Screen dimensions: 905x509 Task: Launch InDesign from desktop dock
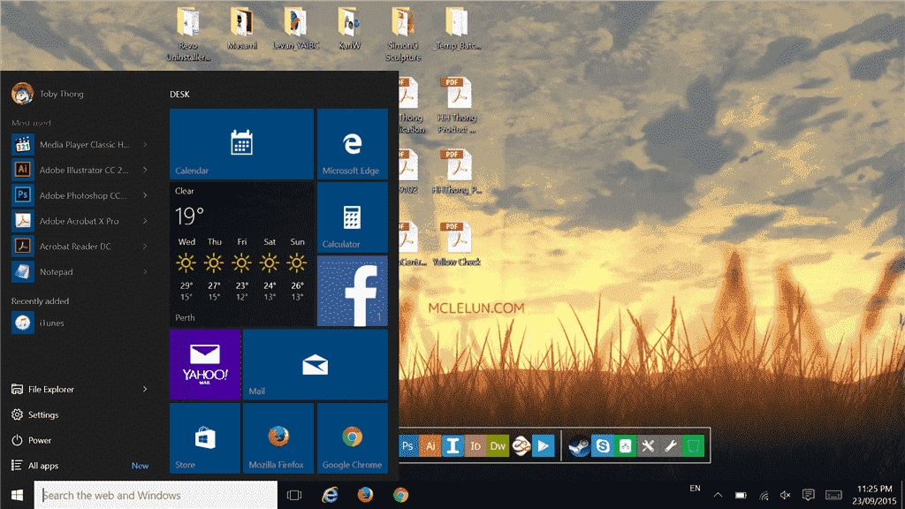tap(475, 445)
